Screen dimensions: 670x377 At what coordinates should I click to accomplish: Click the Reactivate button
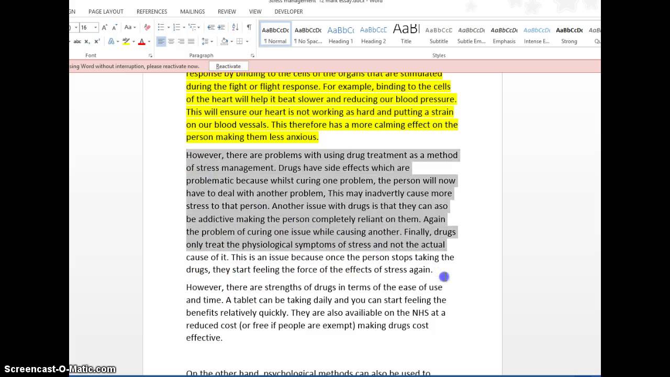tap(228, 66)
